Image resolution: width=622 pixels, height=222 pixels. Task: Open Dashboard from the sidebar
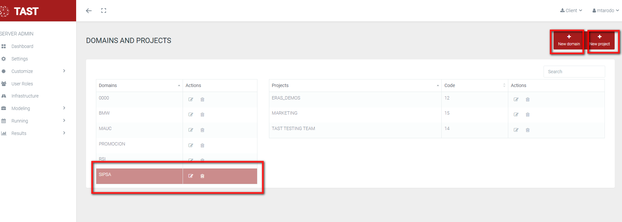(22, 46)
